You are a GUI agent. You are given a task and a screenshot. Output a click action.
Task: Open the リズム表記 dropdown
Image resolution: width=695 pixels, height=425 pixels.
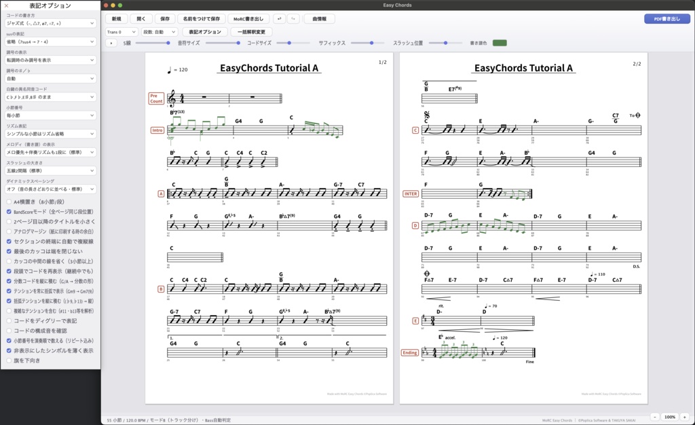click(50, 133)
